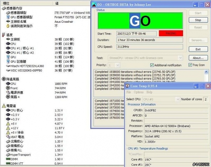Screen dimensions: 211x167
Task: Click the 風扇 4 fan icon
Action: point(8,97)
